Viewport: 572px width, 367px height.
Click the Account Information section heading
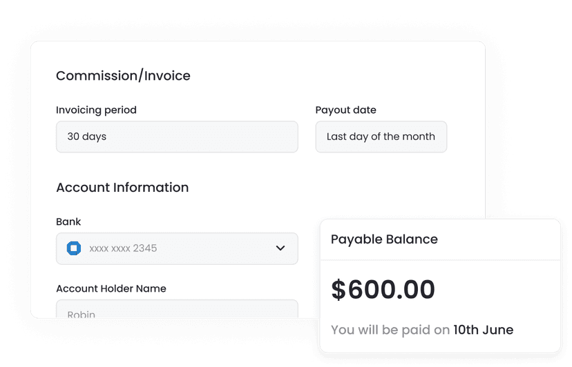(x=122, y=188)
